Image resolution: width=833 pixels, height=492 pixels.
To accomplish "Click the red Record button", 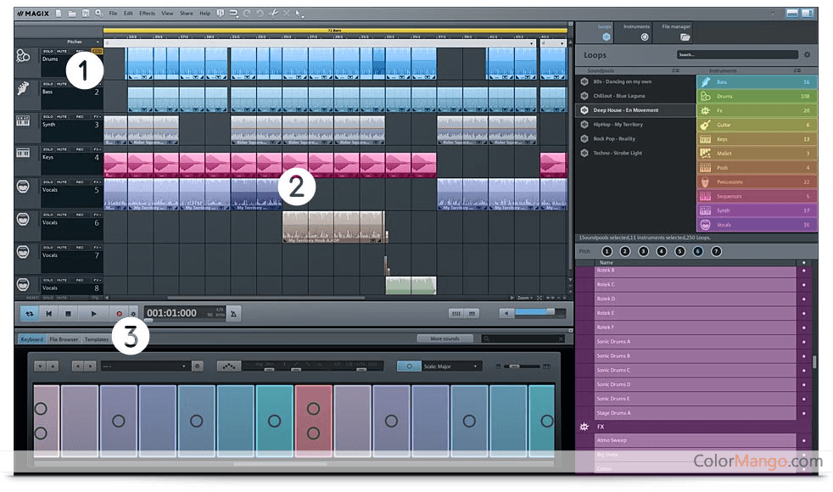I will pyautogui.click(x=119, y=314).
